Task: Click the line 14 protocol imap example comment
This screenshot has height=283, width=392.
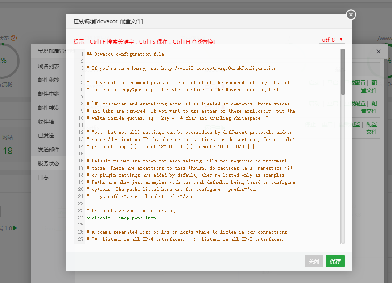Action: [170, 146]
